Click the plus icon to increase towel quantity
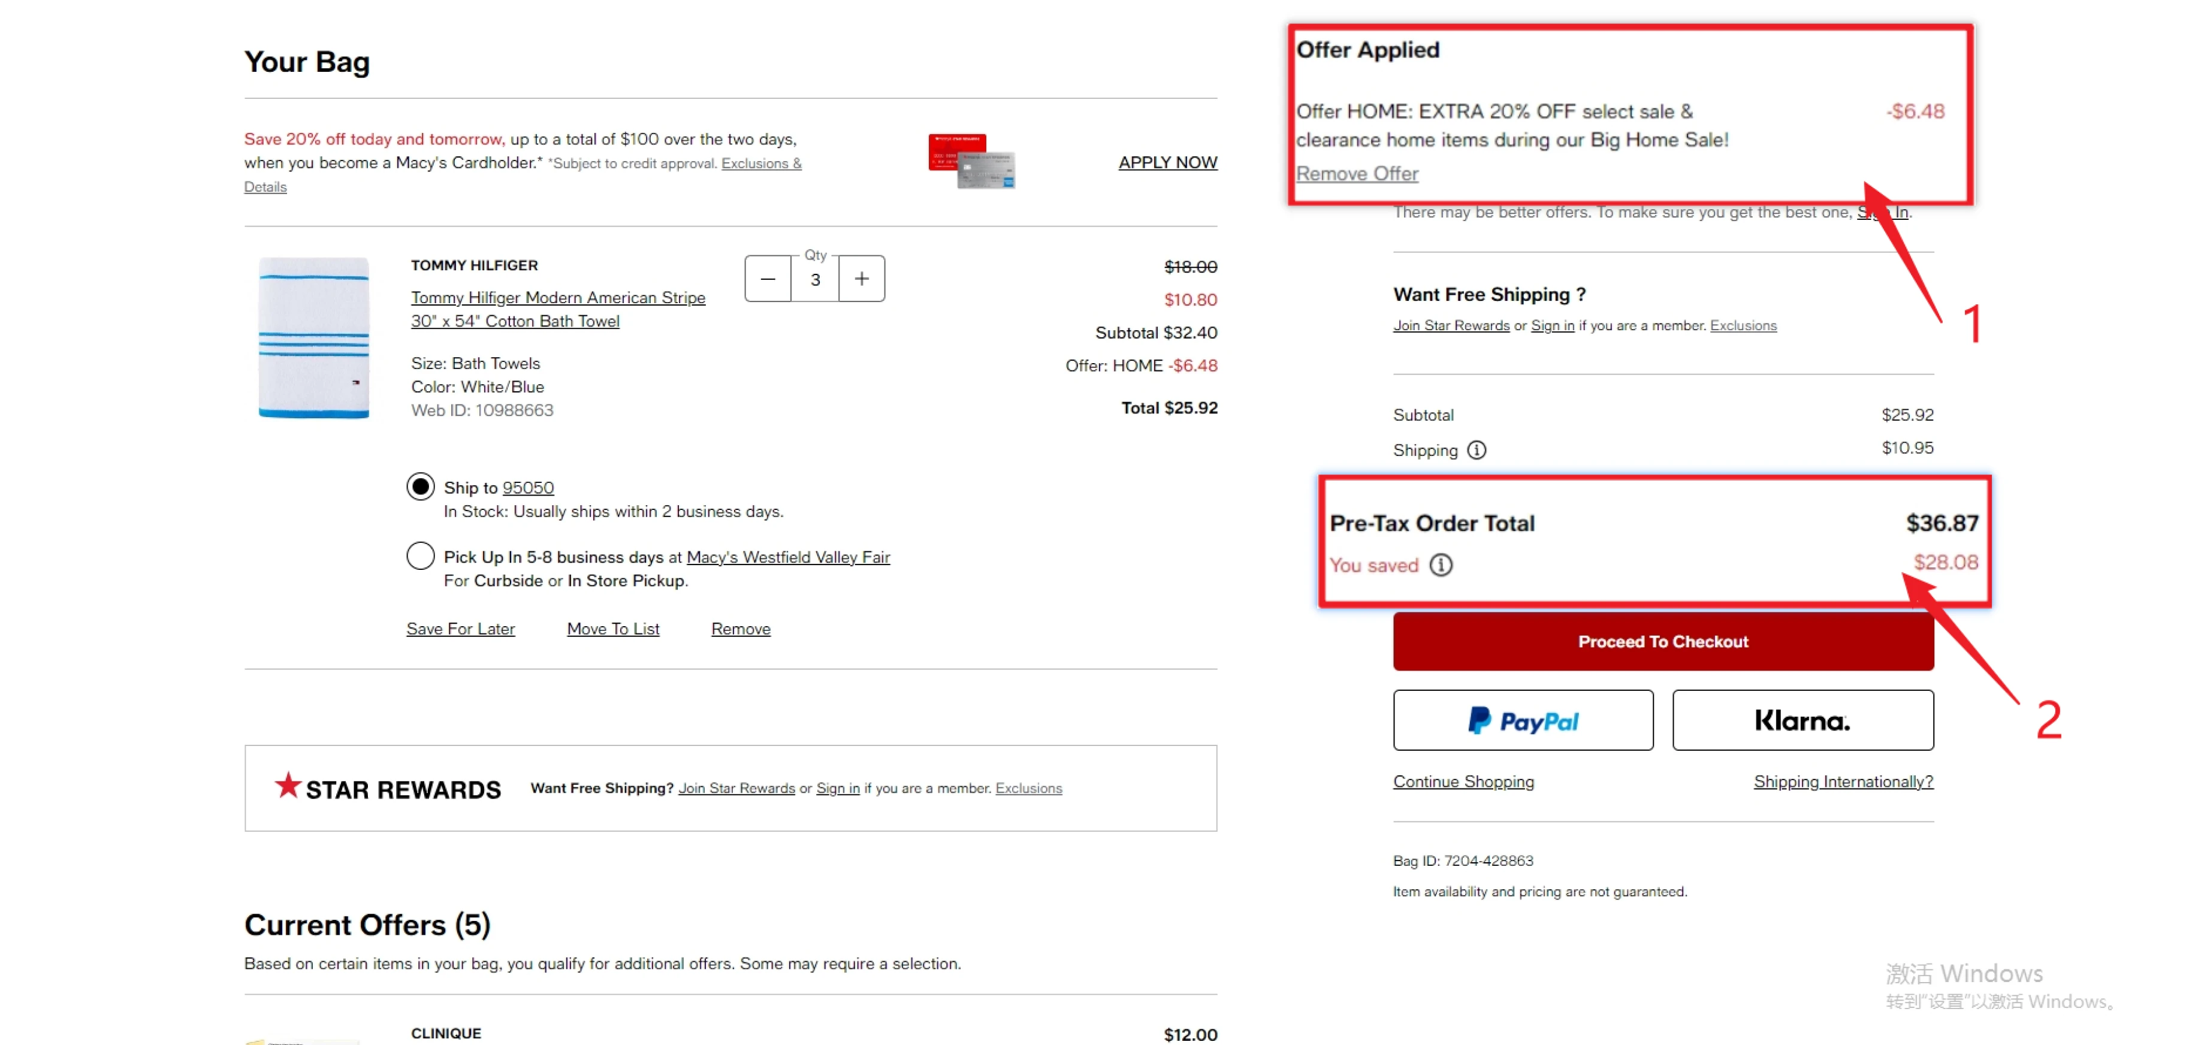The width and height of the screenshot is (2198, 1045). [x=861, y=278]
